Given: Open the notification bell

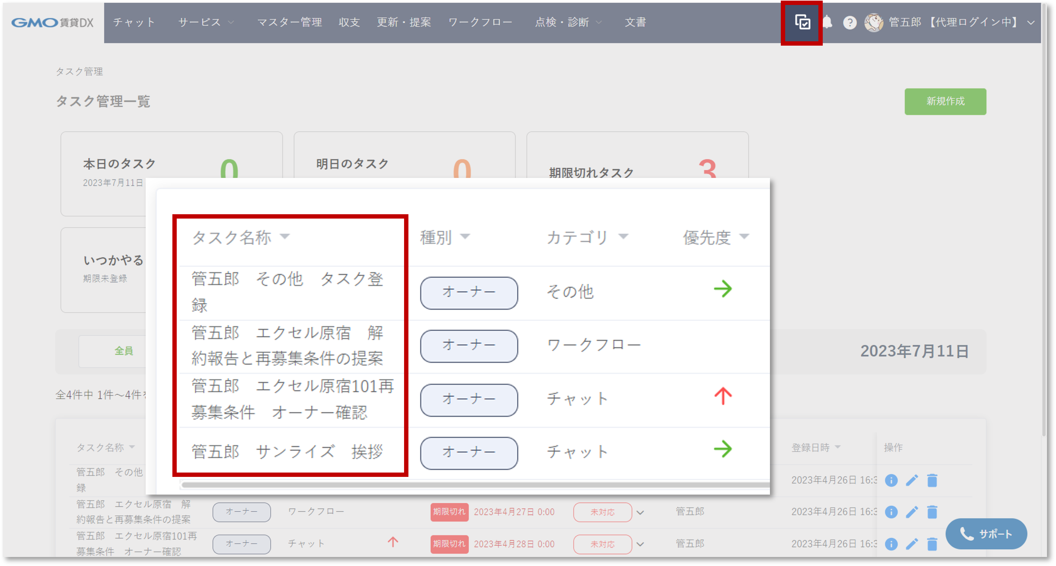Looking at the screenshot, I should pyautogui.click(x=828, y=23).
